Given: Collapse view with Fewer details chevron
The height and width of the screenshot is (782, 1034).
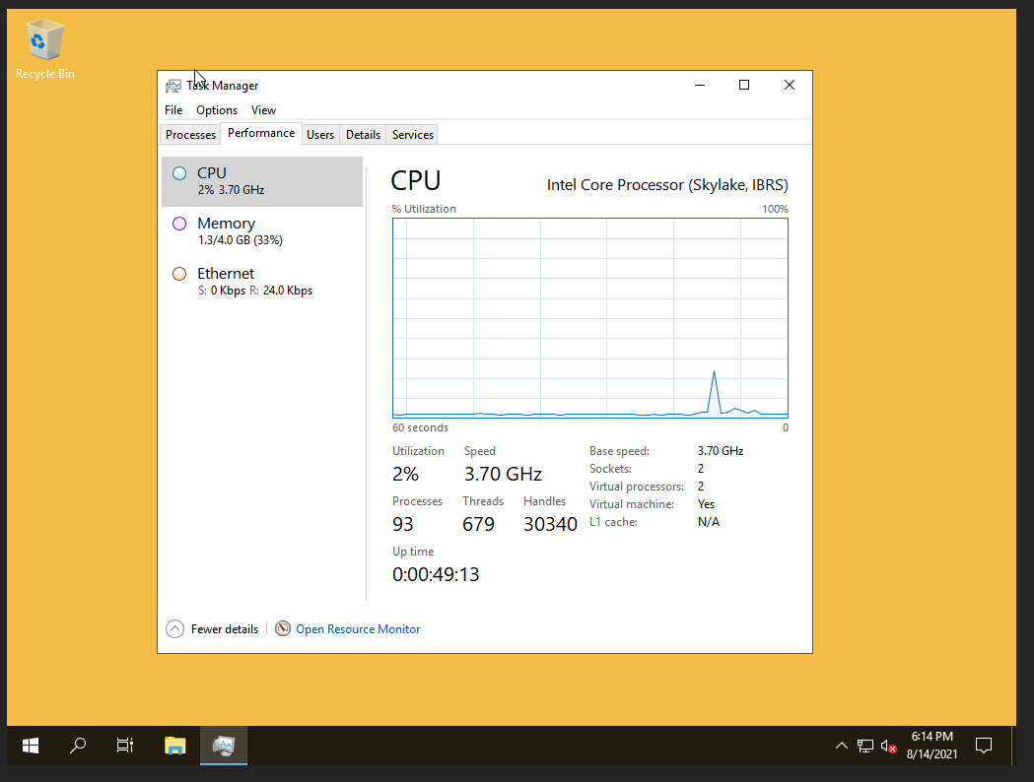Looking at the screenshot, I should click(174, 628).
